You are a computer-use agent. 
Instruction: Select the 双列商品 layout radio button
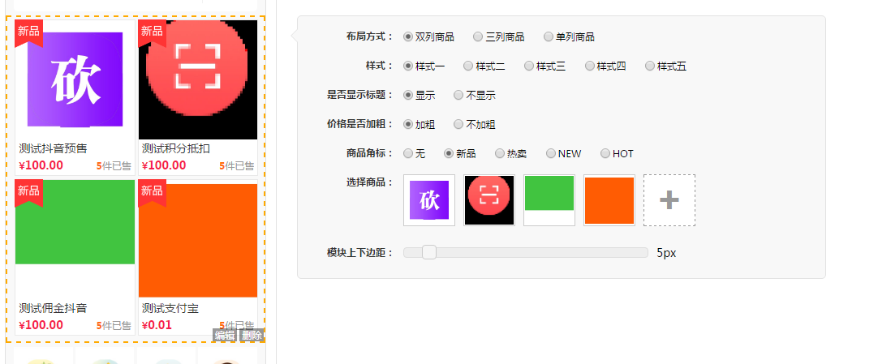407,37
